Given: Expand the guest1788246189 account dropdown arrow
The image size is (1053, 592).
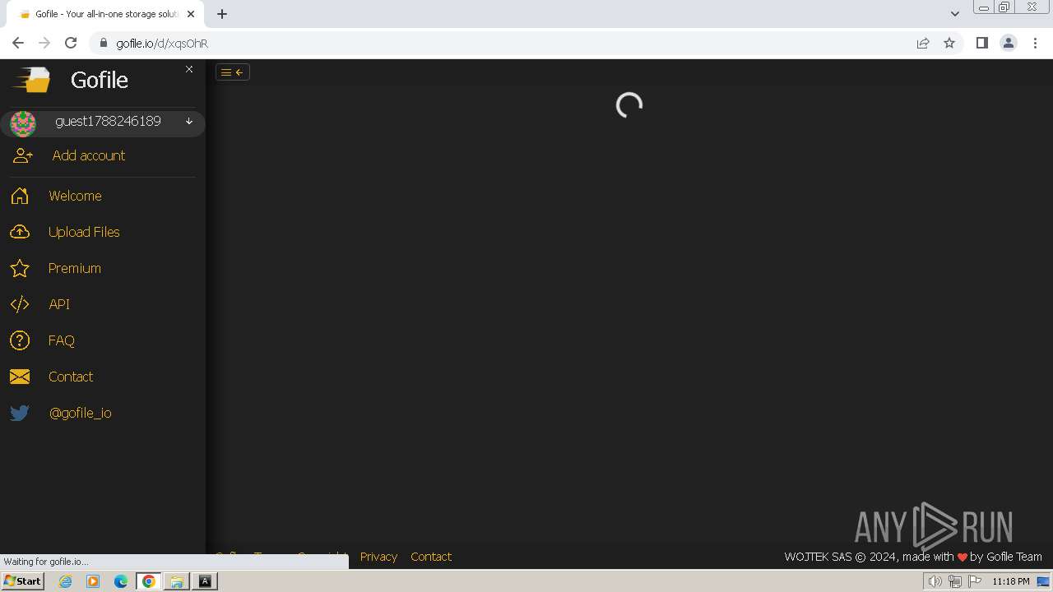Looking at the screenshot, I should [x=189, y=121].
